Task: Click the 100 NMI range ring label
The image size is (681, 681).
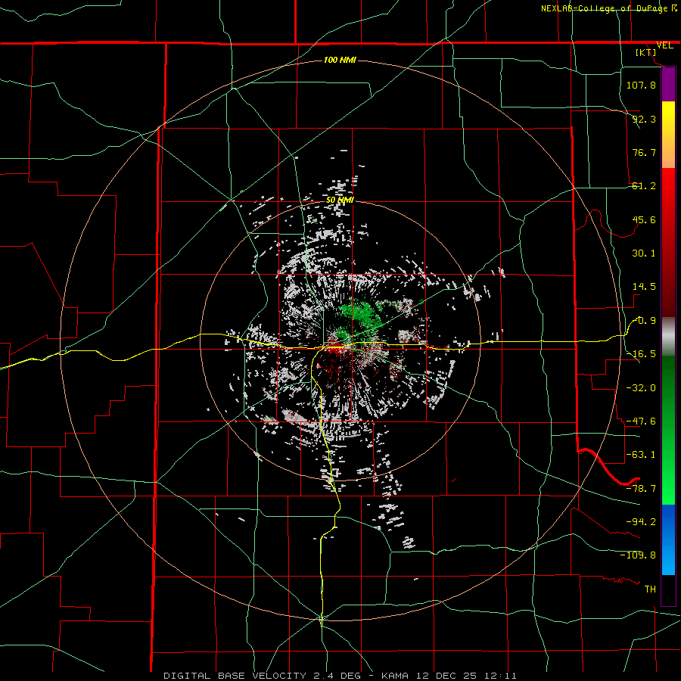Action: [x=340, y=60]
